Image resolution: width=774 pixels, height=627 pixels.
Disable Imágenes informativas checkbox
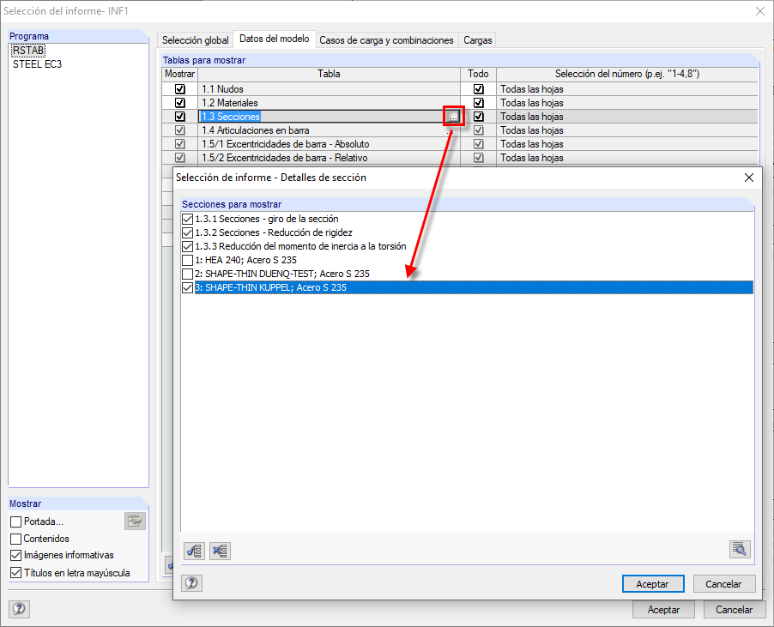15,556
